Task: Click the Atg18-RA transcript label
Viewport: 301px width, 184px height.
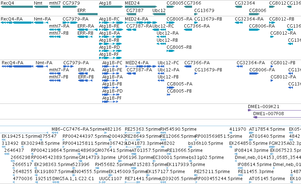Action: (x=109, y=33)
